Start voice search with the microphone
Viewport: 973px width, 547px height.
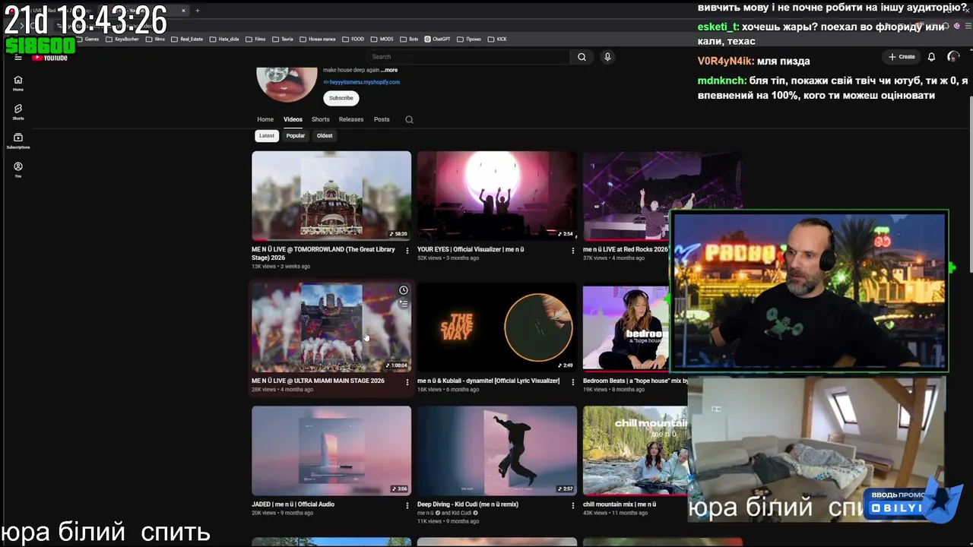point(607,57)
